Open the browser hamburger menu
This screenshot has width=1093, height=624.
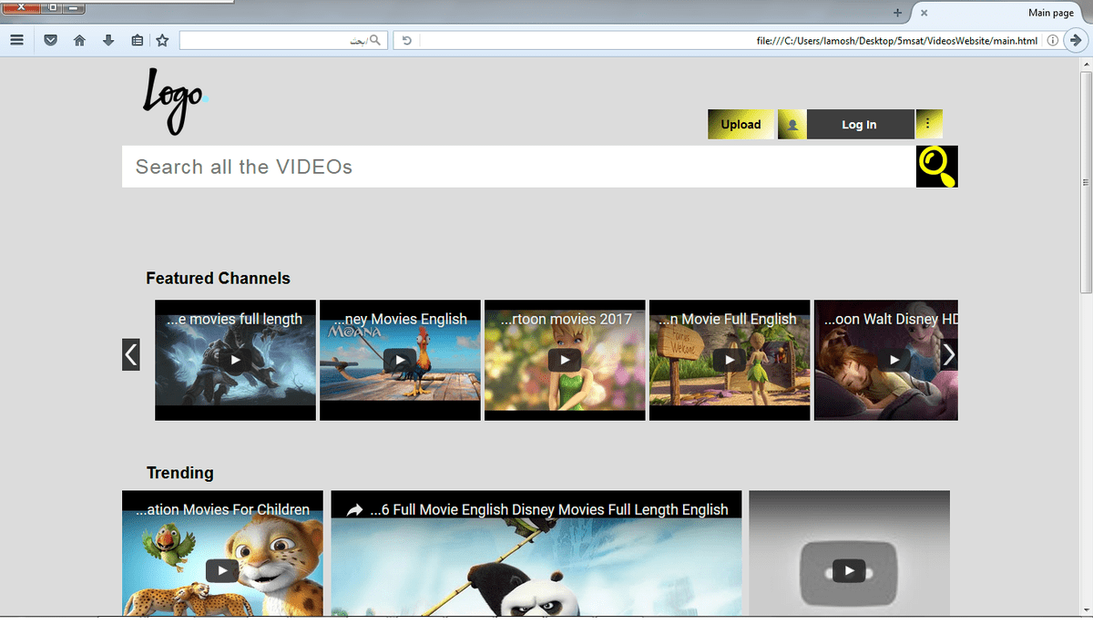[15, 40]
